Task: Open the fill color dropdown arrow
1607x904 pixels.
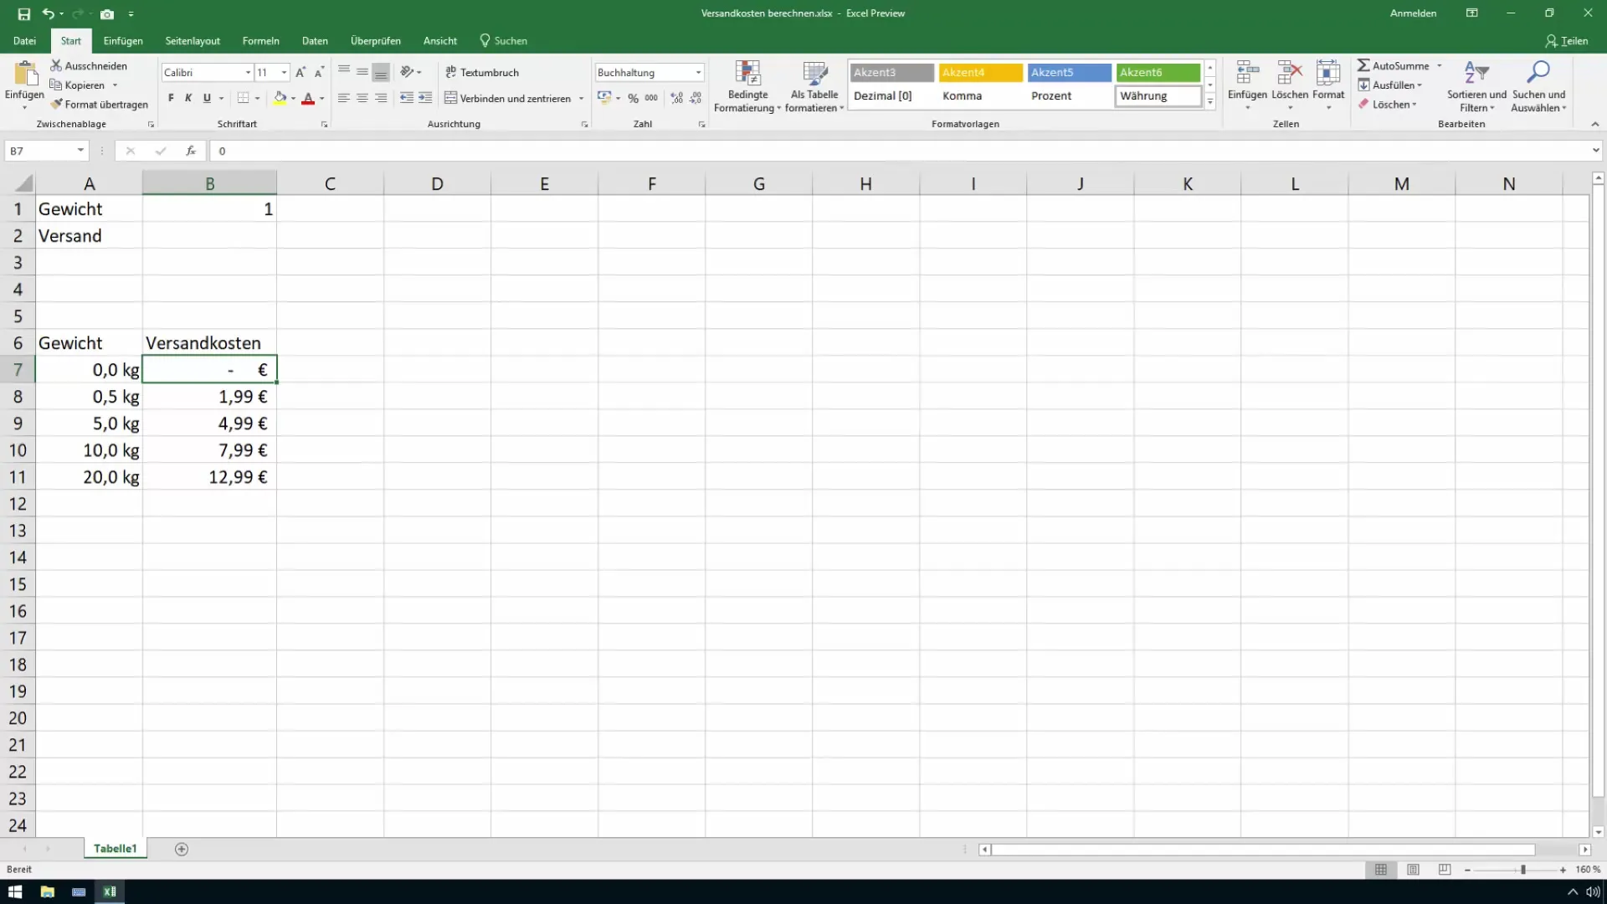Action: [293, 99]
